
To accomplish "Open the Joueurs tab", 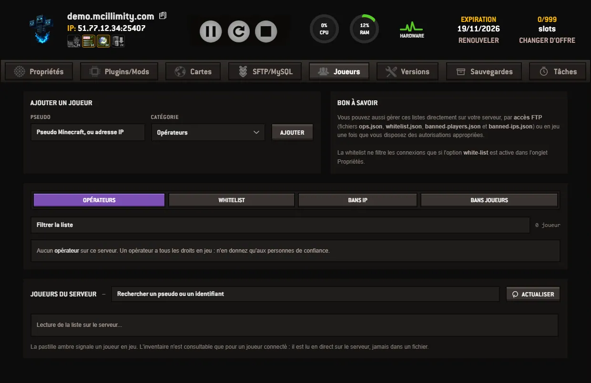I will click(339, 71).
